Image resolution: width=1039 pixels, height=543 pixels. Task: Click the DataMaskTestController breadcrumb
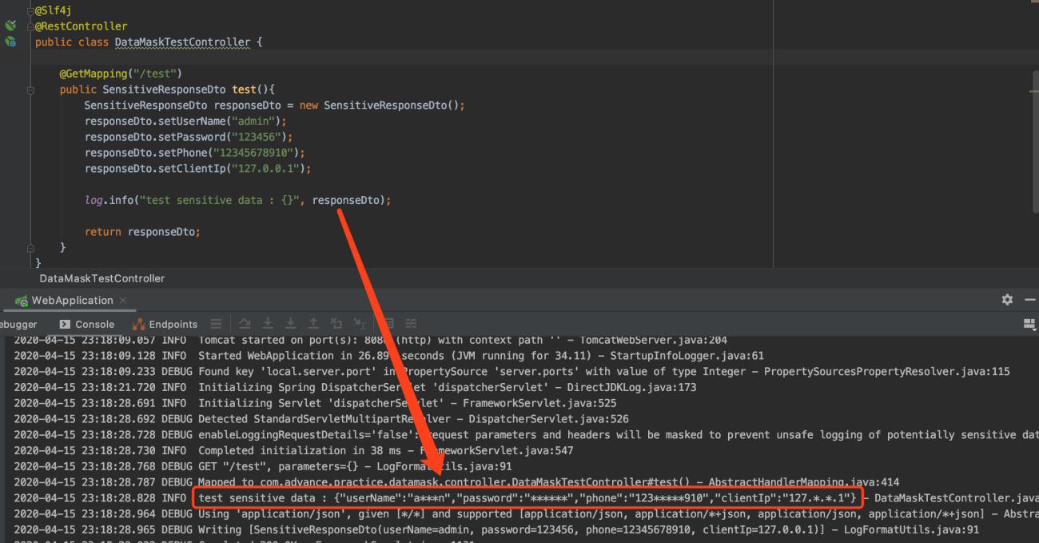point(102,278)
